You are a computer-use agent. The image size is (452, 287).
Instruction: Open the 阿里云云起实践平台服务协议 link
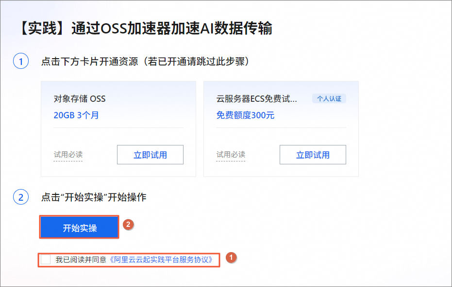tap(161, 259)
